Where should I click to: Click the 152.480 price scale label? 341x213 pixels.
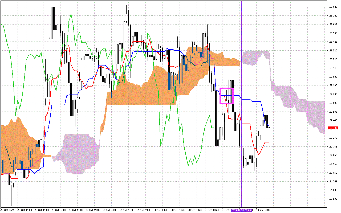[333, 120]
